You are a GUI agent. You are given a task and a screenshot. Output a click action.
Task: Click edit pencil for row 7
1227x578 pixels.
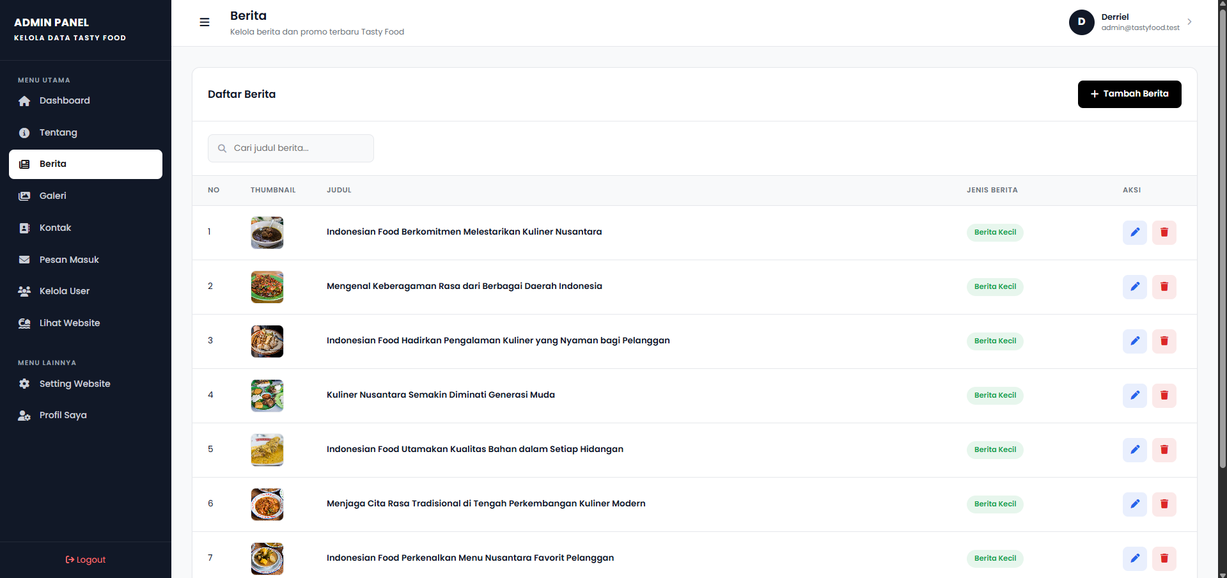[x=1135, y=558]
